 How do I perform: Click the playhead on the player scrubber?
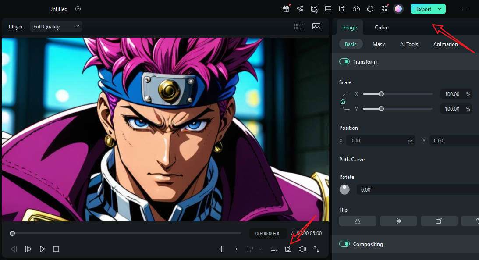pyautogui.click(x=12, y=233)
